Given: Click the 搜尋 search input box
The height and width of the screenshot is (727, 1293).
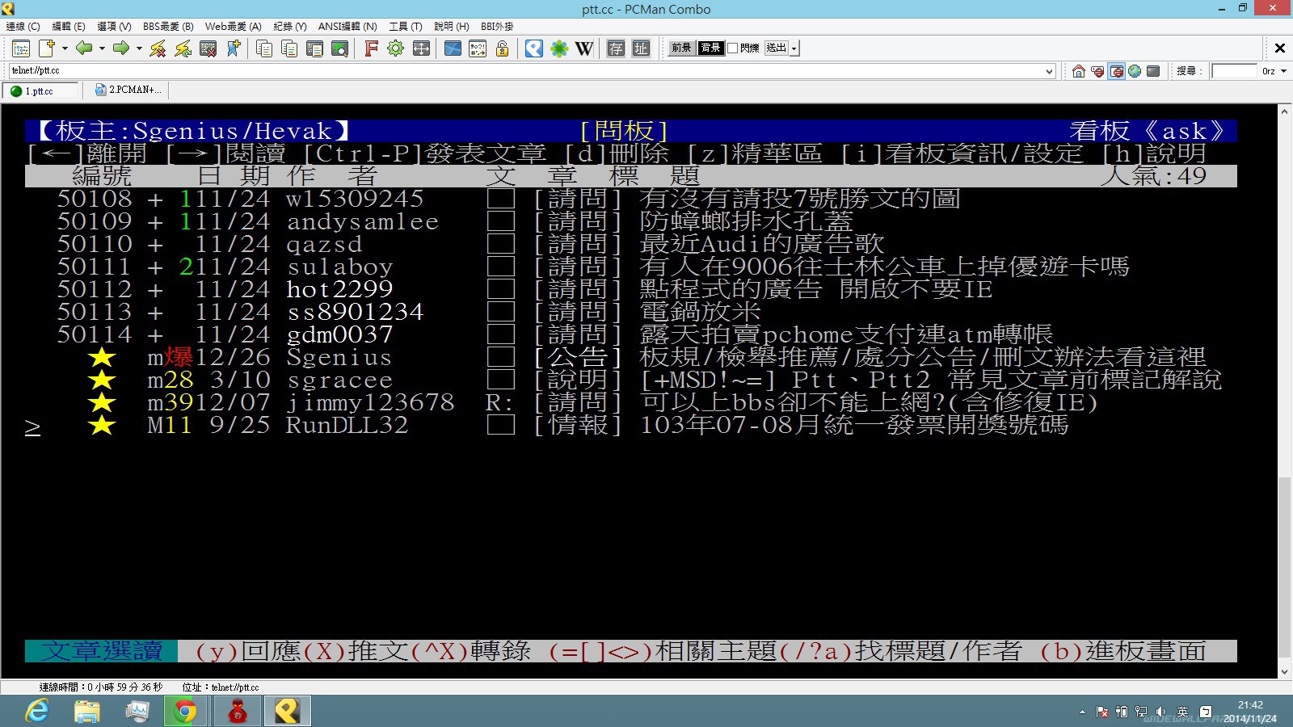Looking at the screenshot, I should tap(1234, 71).
